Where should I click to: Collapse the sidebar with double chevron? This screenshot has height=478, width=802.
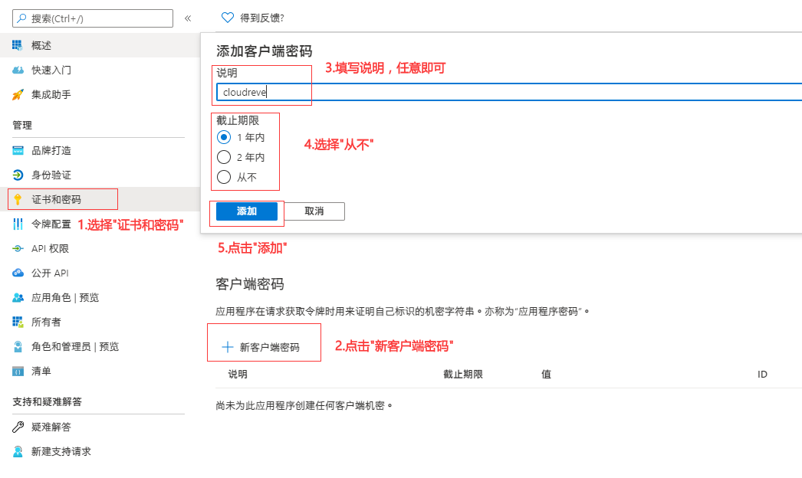pos(188,18)
